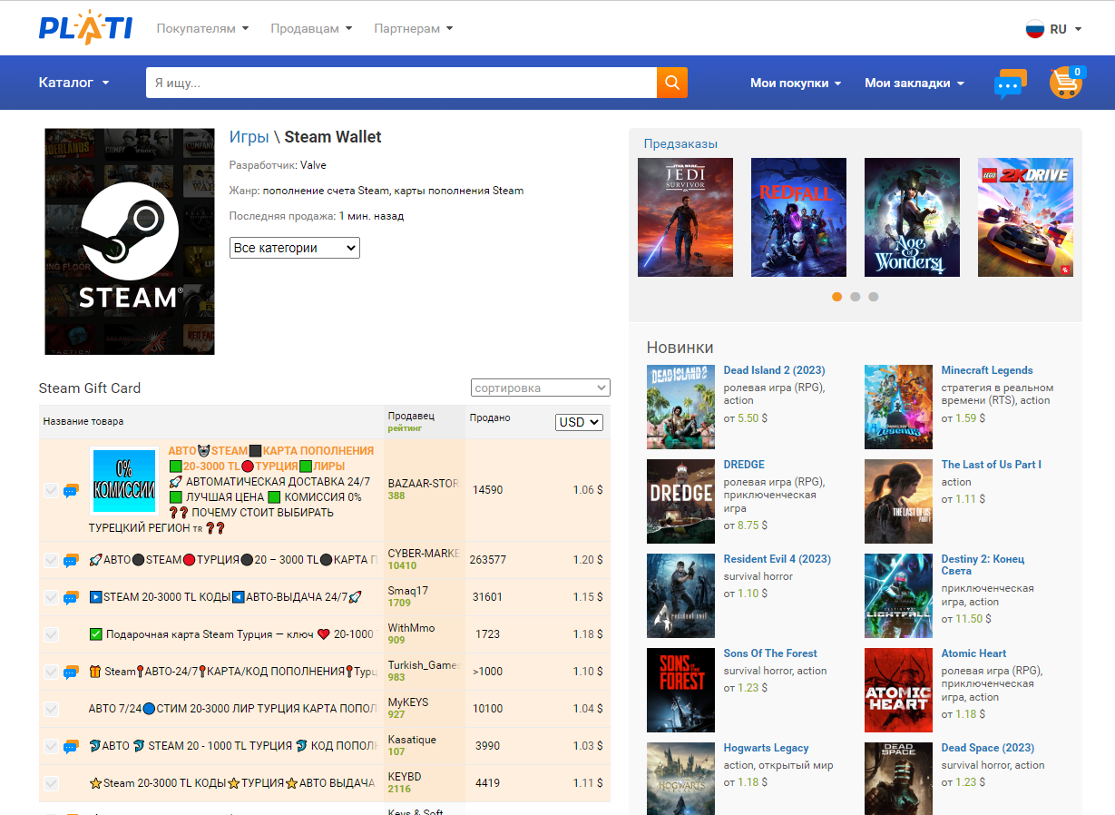Click the BAZAAR-STOR seller name
1115x815 pixels.
424,484
